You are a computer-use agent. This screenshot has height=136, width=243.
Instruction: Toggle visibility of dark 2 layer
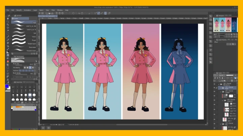215,119
